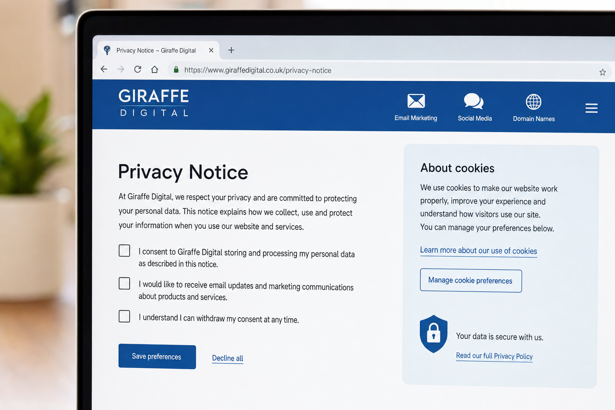
Task: Click the browser forward arrow
Action: pos(121,69)
